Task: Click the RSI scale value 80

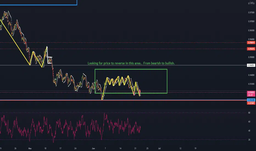Action: point(249,113)
